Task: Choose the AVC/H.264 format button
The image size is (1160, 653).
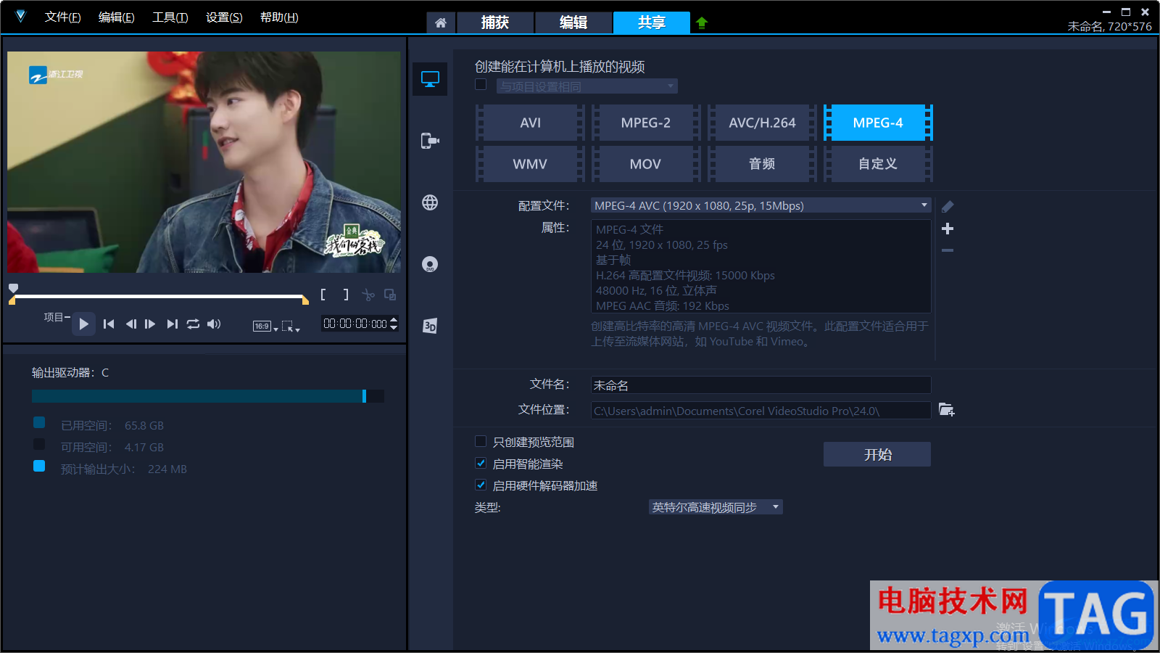Action: click(x=762, y=123)
